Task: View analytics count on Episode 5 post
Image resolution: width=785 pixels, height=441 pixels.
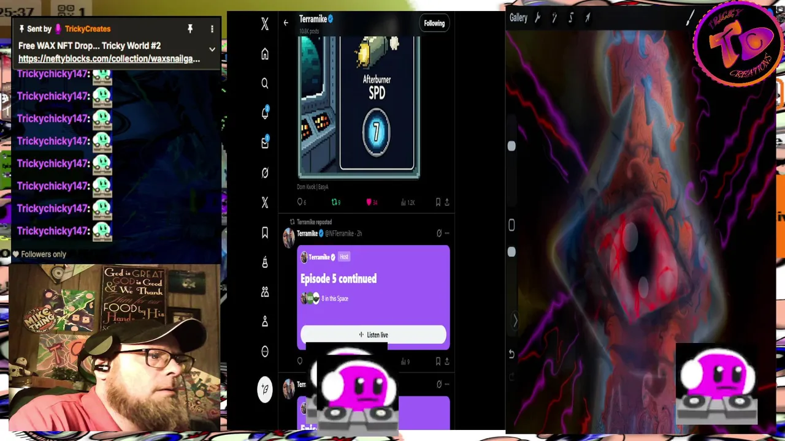Action: (x=406, y=362)
